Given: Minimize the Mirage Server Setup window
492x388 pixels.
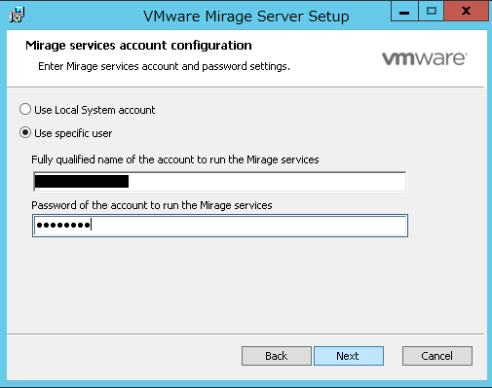Looking at the screenshot, I should 404,12.
